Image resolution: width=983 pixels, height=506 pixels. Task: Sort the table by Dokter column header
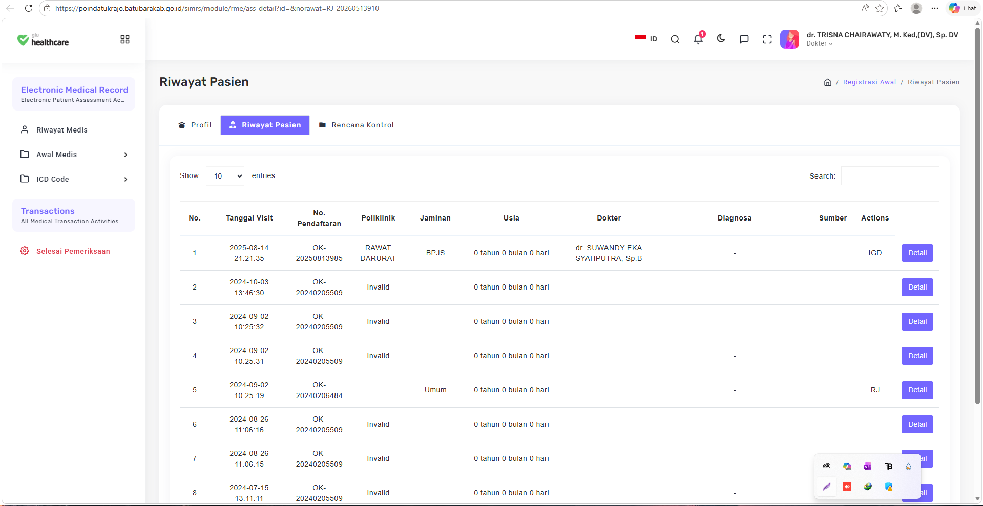pos(609,218)
